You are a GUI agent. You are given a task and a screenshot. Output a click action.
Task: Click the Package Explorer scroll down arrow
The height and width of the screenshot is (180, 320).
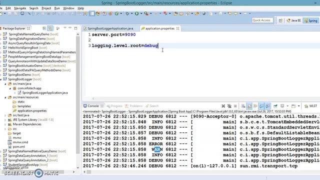pyautogui.click(x=78, y=167)
